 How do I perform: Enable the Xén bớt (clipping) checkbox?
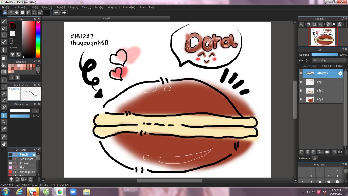tap(321, 66)
